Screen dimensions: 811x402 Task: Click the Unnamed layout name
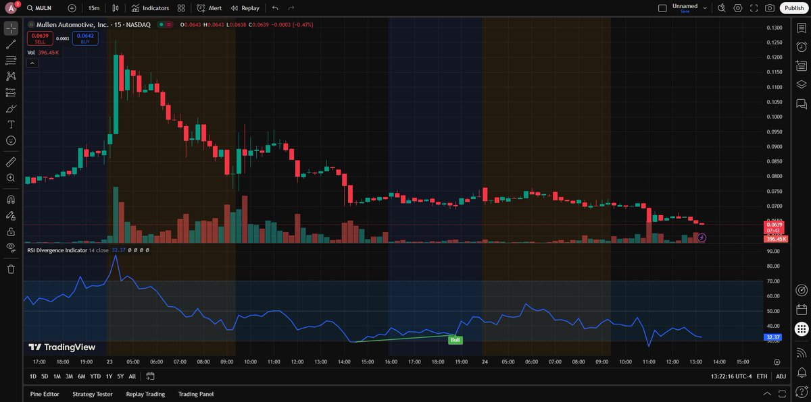pyautogui.click(x=685, y=5)
